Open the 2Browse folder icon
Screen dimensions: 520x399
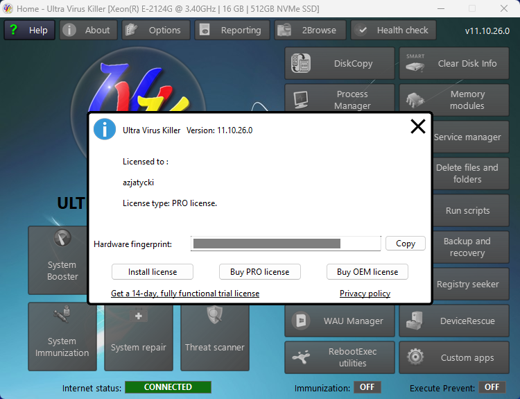click(284, 30)
